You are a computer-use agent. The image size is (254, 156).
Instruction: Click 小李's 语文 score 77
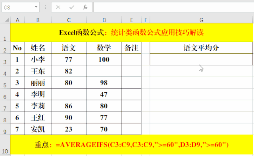click(x=69, y=59)
